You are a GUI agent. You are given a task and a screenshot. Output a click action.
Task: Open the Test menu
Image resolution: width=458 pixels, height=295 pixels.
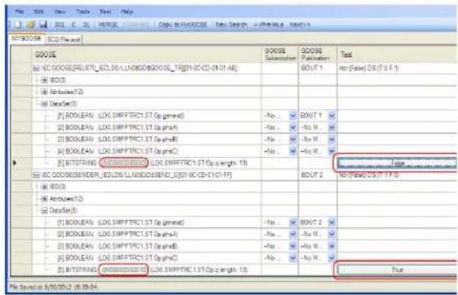pyautogui.click(x=105, y=11)
